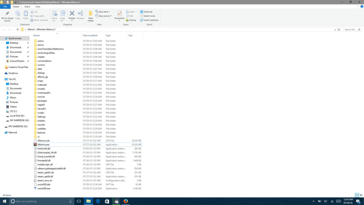Image resolution: width=364 pixels, height=205 pixels.
Task: Click the Properties ribbon icon
Action: pos(119,16)
